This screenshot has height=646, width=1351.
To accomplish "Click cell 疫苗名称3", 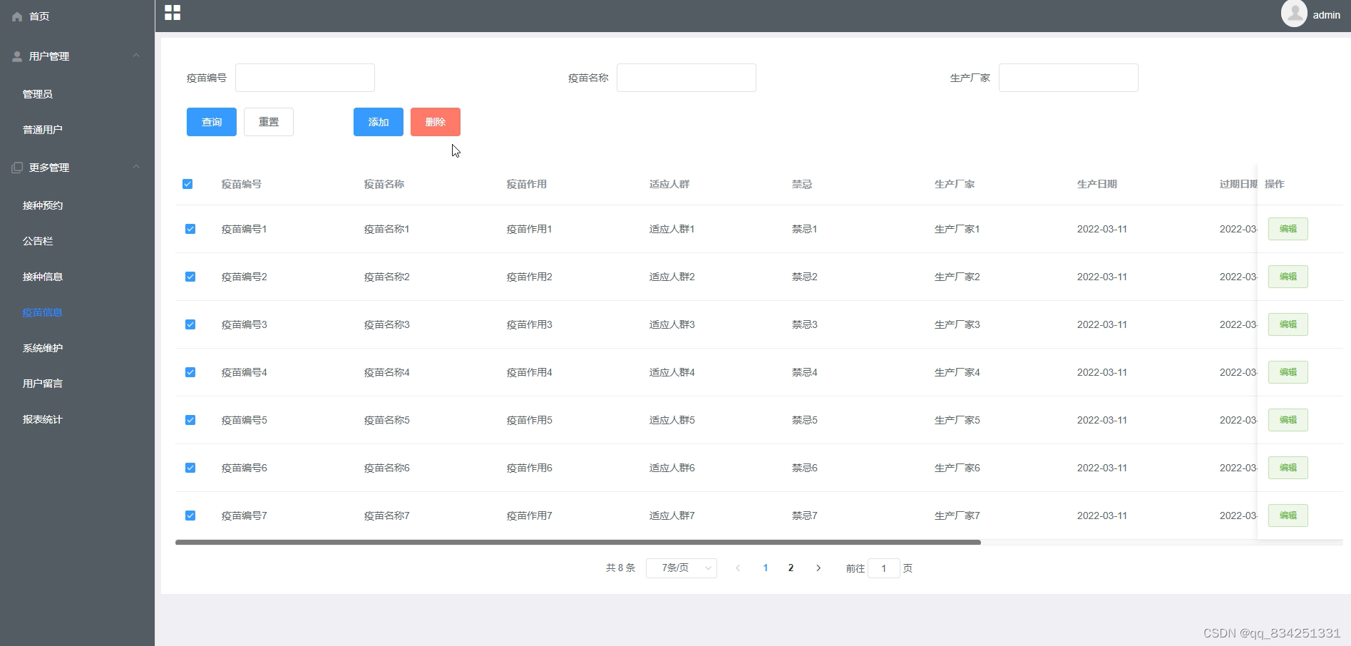I will tap(387, 324).
